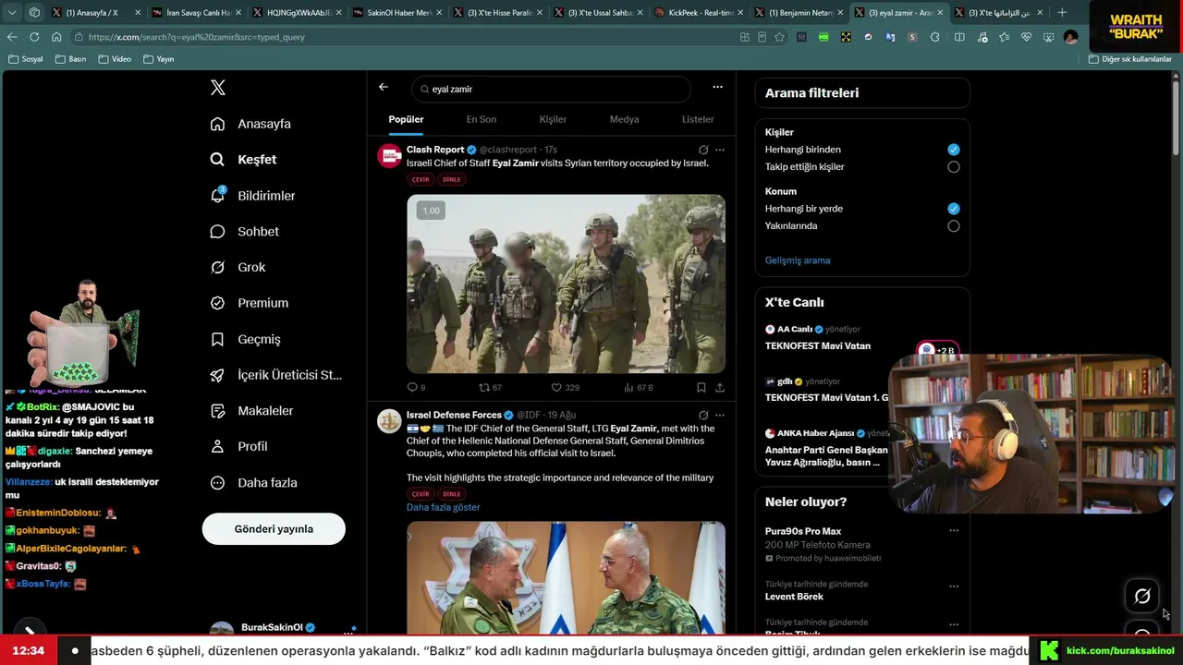Select 'Herhangi bir yerde' location filter
The width and height of the screenshot is (1183, 665).
953,209
